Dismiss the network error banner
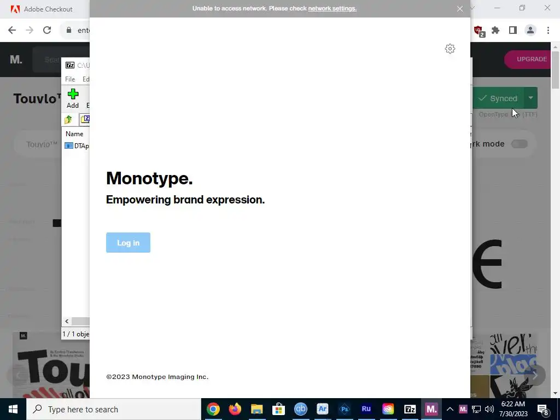 pyautogui.click(x=460, y=9)
